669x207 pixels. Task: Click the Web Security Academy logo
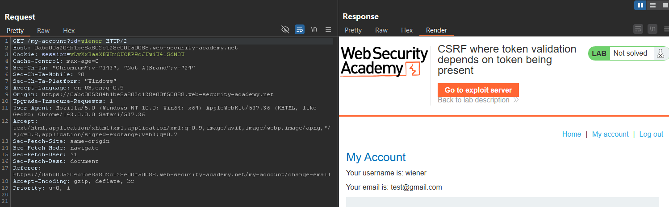(384, 61)
